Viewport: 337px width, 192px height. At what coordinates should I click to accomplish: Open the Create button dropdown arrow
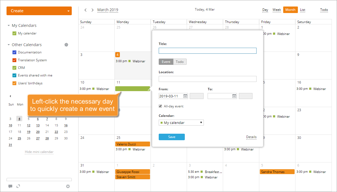pos(69,11)
